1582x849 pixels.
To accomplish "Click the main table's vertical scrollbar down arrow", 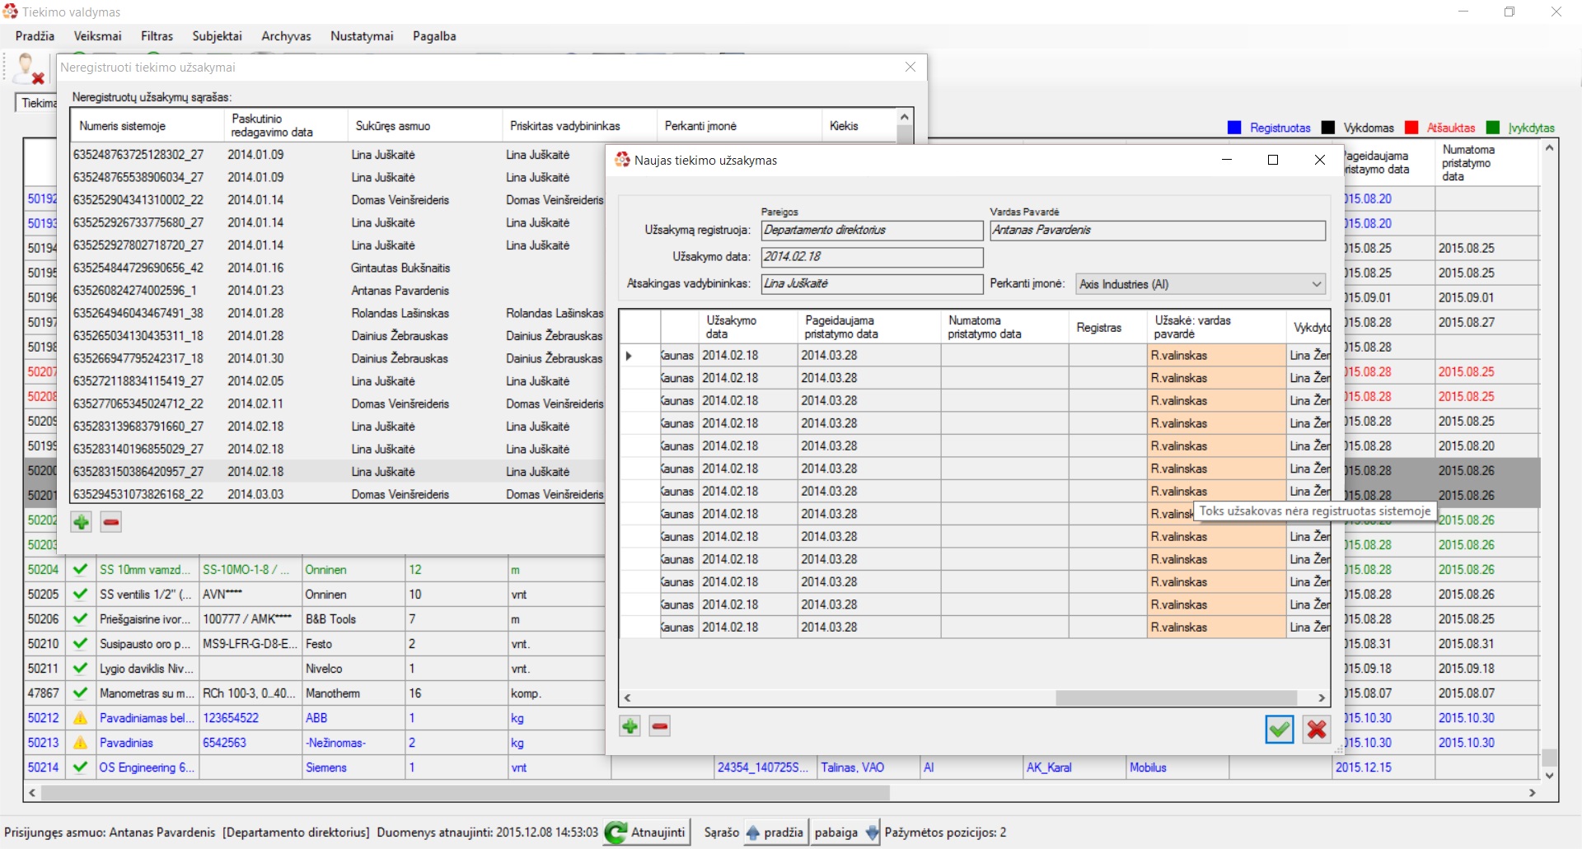I will 1550,775.
